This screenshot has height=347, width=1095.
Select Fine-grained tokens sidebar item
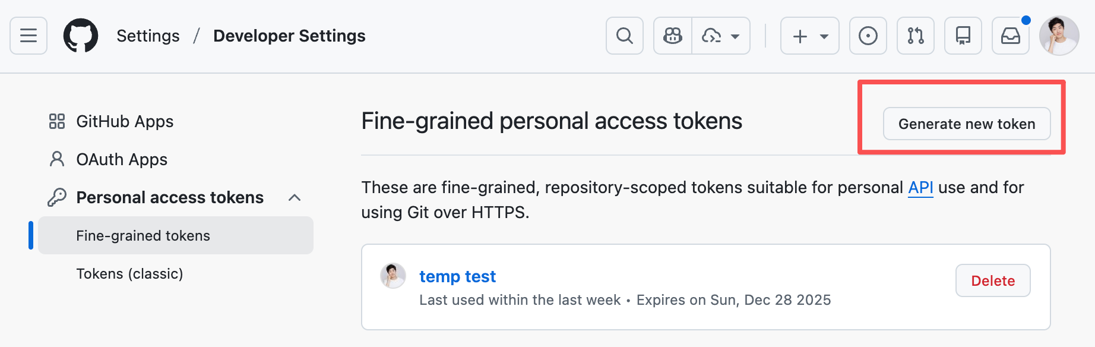point(143,235)
